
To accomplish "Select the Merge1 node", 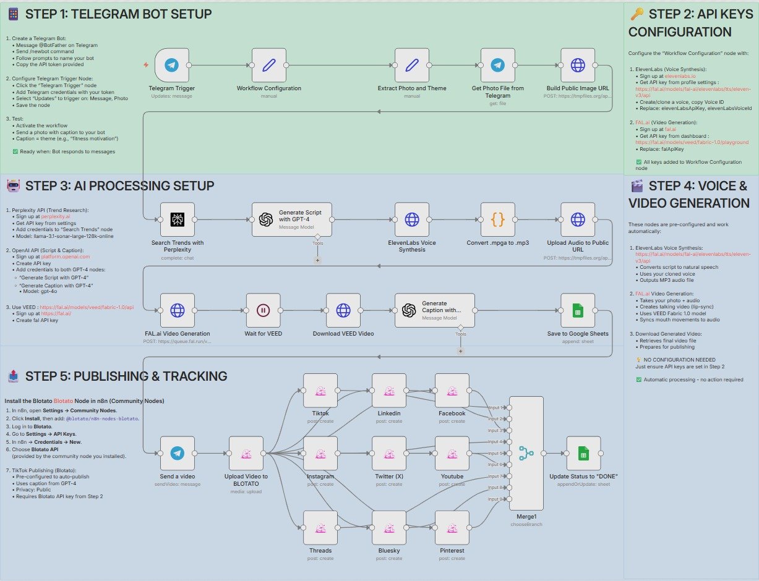I will click(x=526, y=453).
